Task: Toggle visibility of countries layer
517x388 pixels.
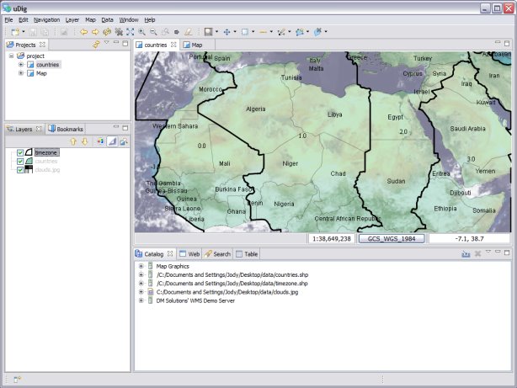Action: coord(20,161)
